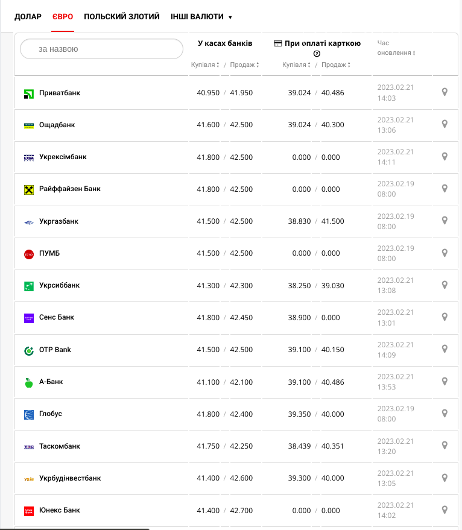This screenshot has width=462, height=530.
Task: Click the card payment help question icon
Action: point(317,54)
